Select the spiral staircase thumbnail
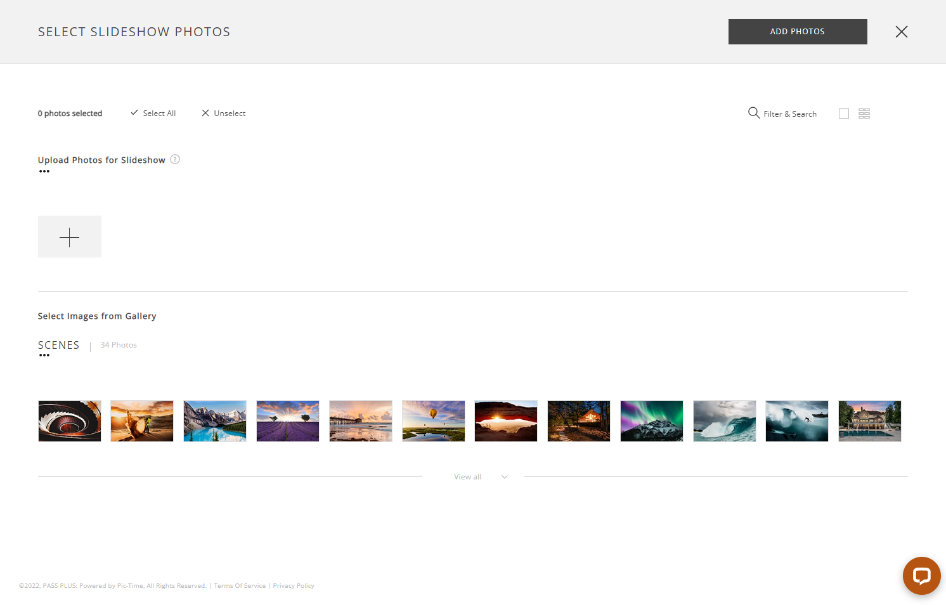The width and height of the screenshot is (946, 605). [70, 421]
